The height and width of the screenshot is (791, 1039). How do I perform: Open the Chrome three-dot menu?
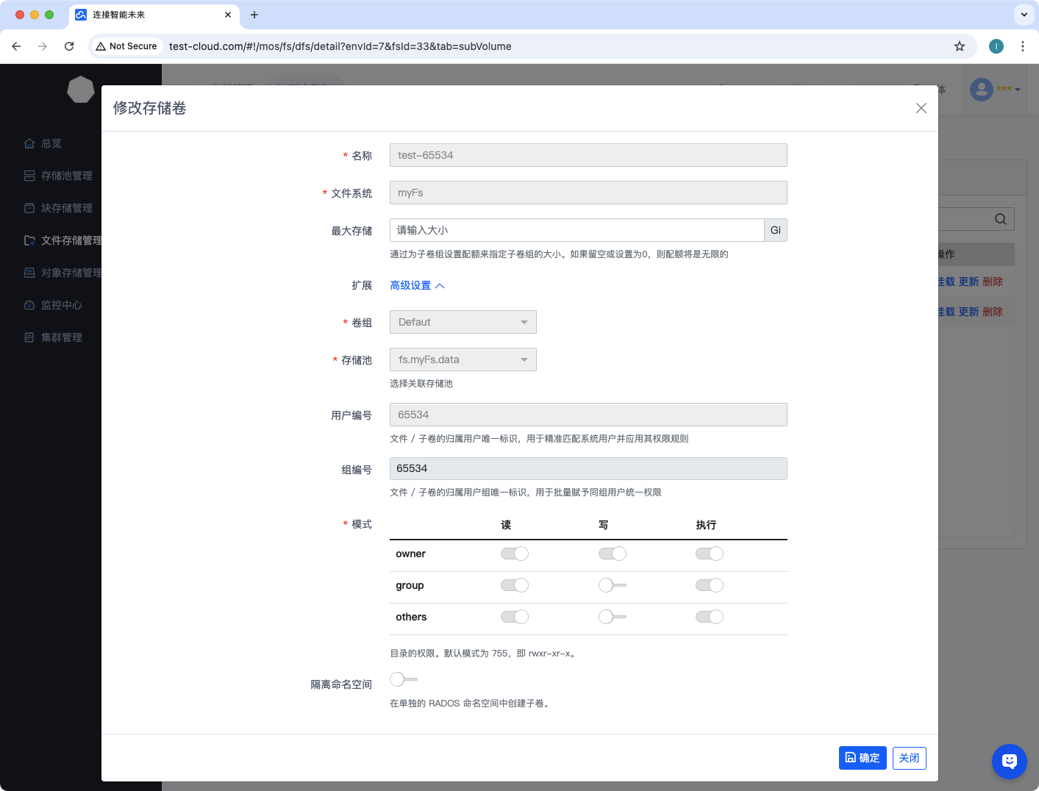[x=1022, y=46]
